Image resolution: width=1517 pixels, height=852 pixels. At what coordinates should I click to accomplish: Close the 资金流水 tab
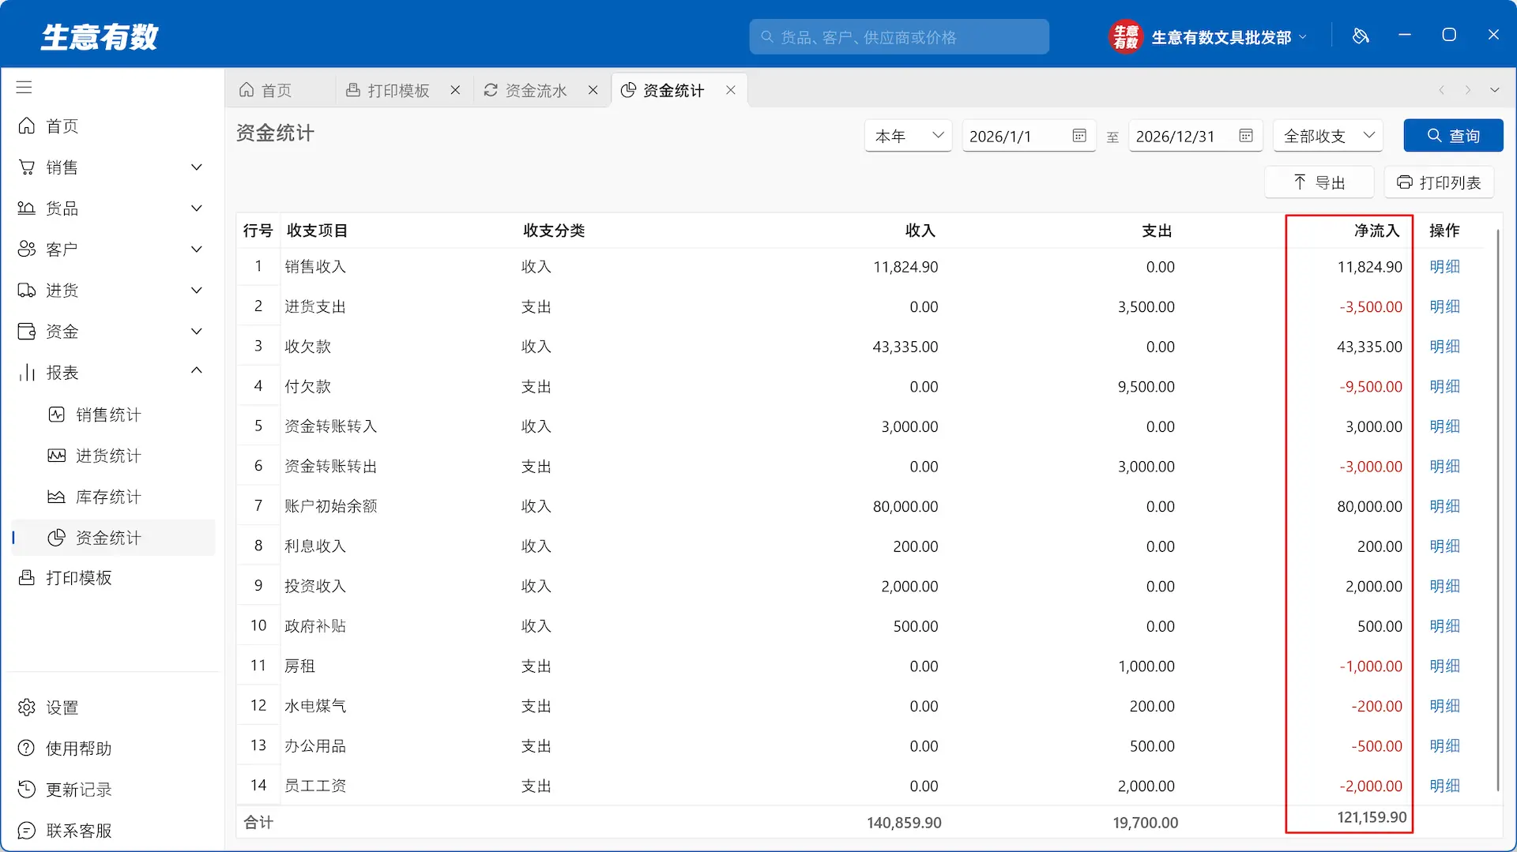point(593,90)
